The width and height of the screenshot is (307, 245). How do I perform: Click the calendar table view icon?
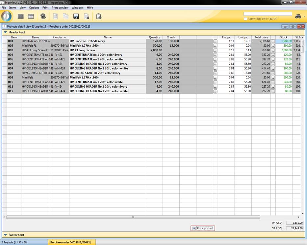31,16
